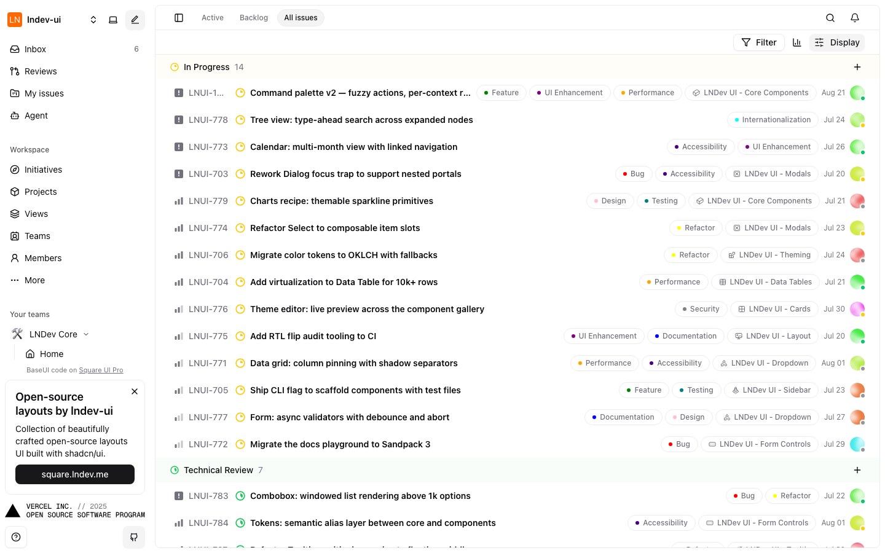Open the Filter menu
This screenshot has height=553, width=885.
tap(759, 42)
